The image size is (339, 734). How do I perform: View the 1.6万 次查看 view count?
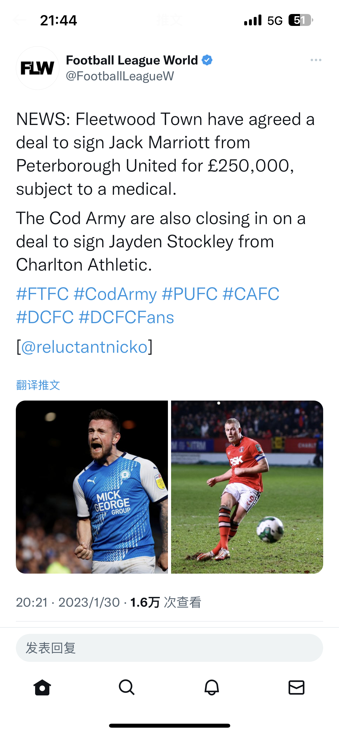point(166,602)
